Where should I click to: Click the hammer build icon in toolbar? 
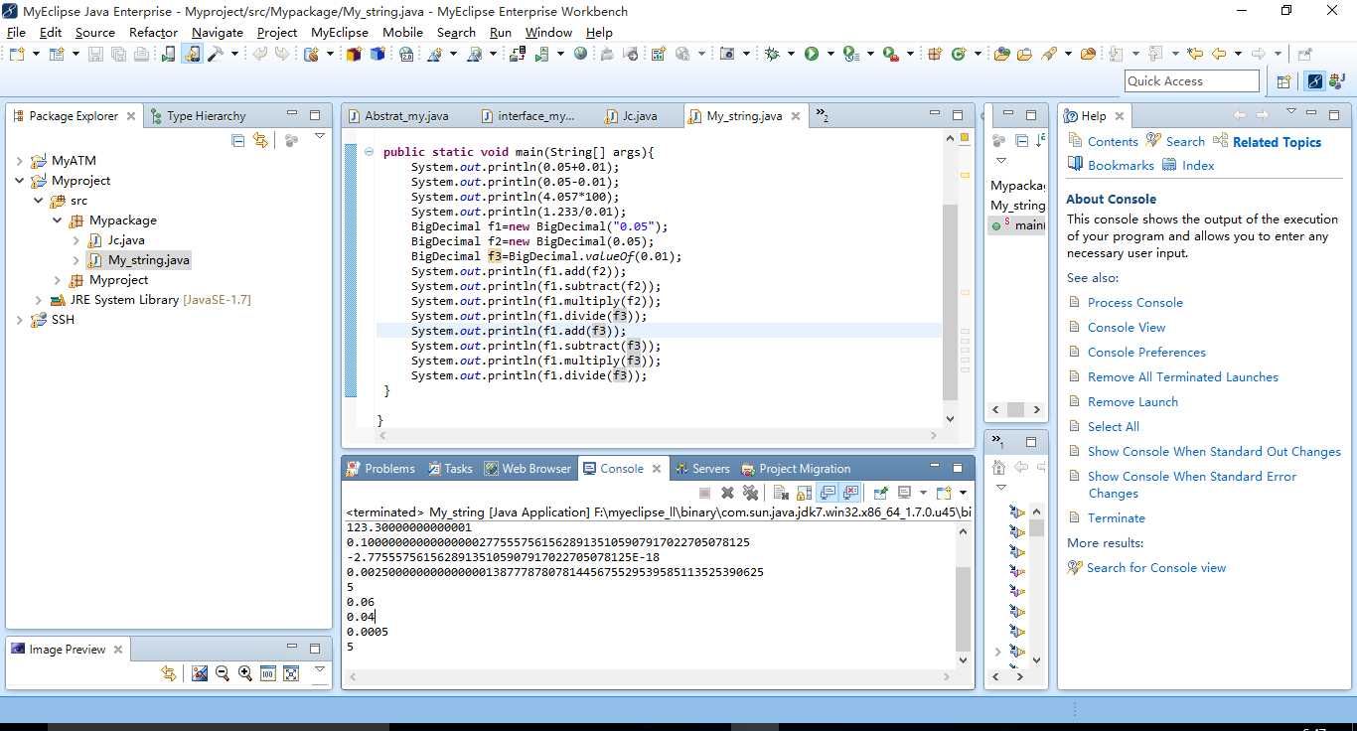(215, 54)
